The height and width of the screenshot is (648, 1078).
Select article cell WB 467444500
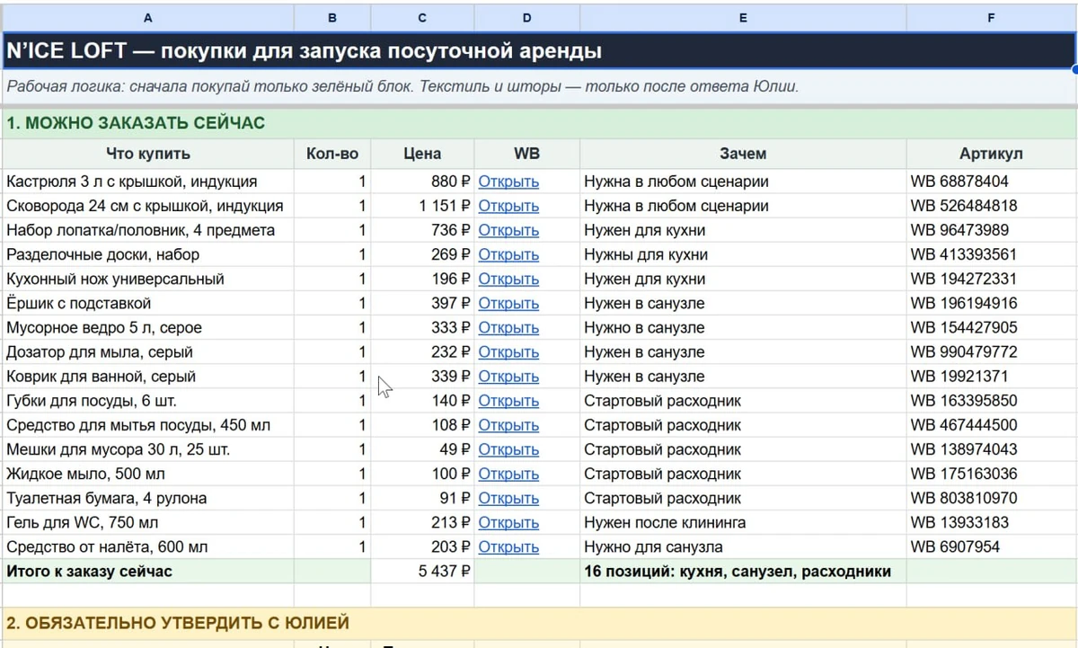click(x=991, y=425)
